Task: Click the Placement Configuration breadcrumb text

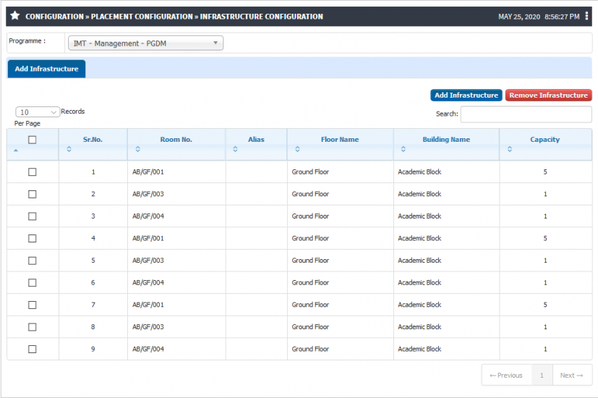Action: (x=142, y=17)
